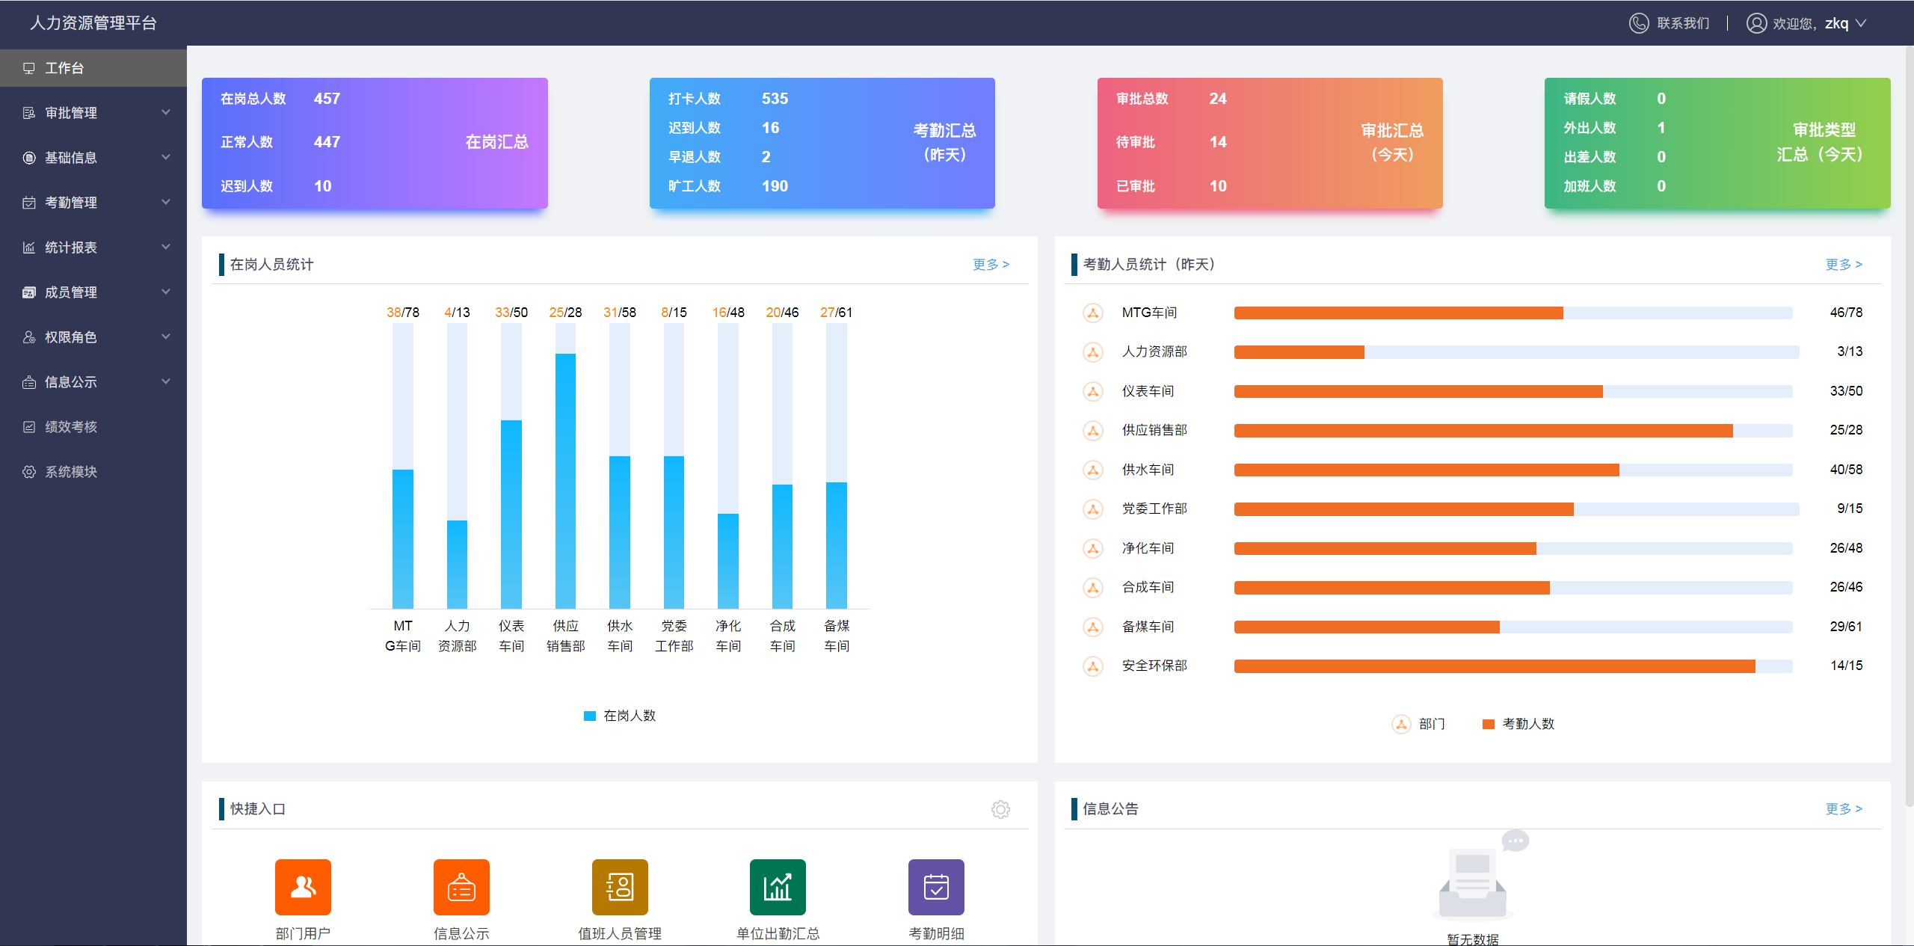The image size is (1914, 946).
Task: Click the user avatar icon in header
Action: tap(1756, 23)
